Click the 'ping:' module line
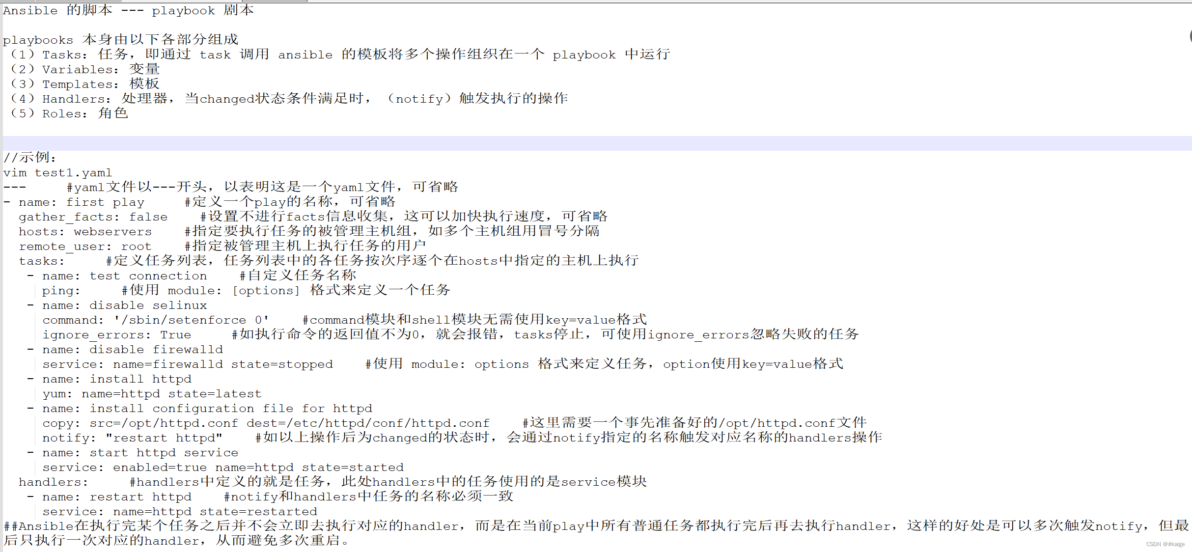Viewport: 1192px width, 552px height. pos(246,290)
